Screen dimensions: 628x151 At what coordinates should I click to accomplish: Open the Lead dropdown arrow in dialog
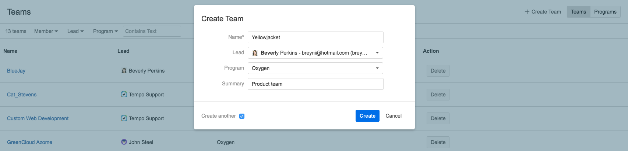[377, 53]
